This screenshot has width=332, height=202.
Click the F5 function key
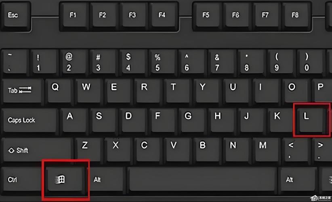coord(207,16)
